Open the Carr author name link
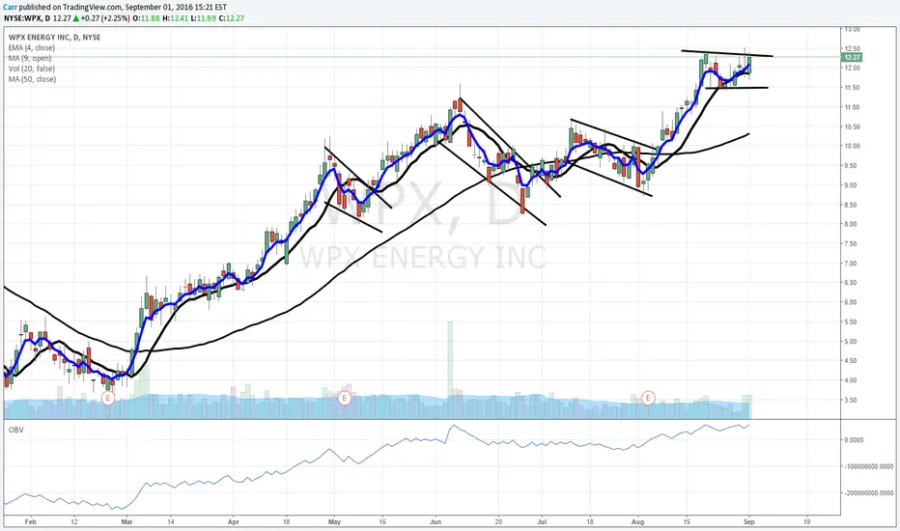900x531 pixels. point(10,7)
